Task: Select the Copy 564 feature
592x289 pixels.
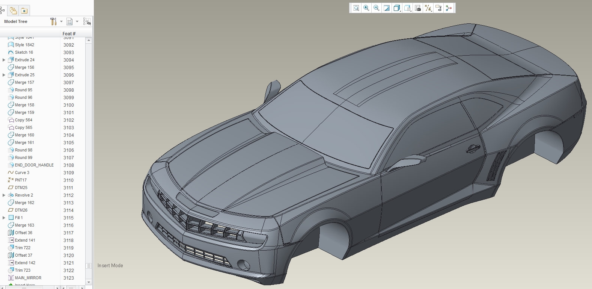Action: tap(23, 120)
